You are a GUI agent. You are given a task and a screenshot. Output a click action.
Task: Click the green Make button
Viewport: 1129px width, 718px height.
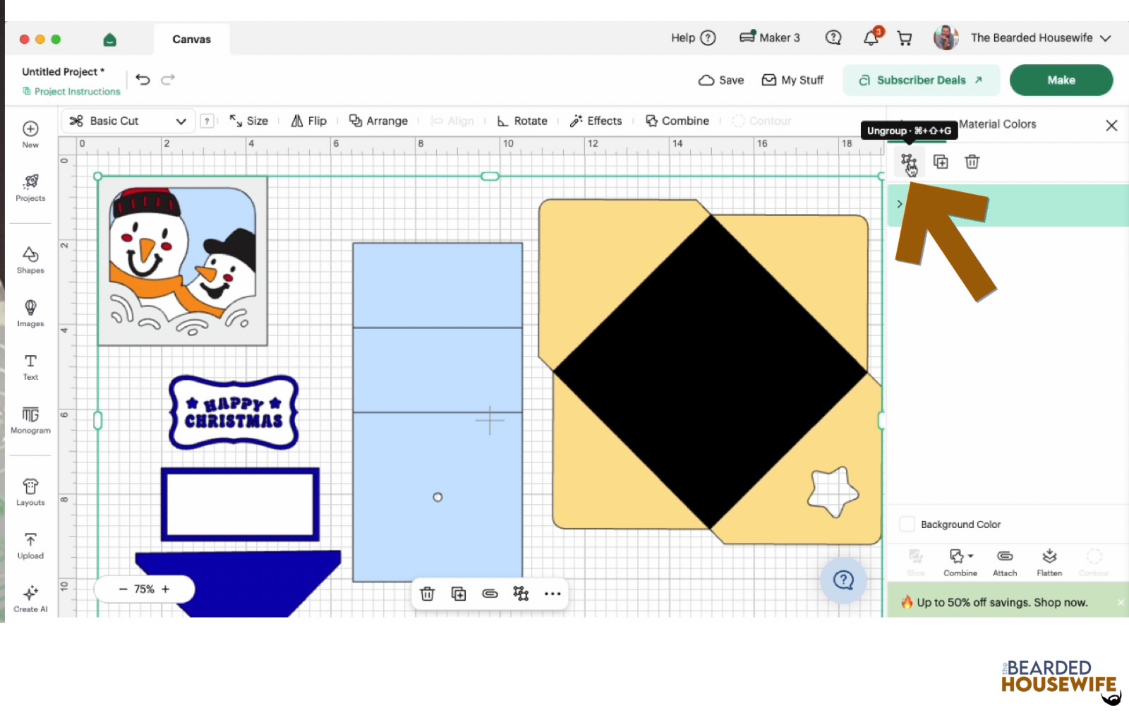point(1061,80)
